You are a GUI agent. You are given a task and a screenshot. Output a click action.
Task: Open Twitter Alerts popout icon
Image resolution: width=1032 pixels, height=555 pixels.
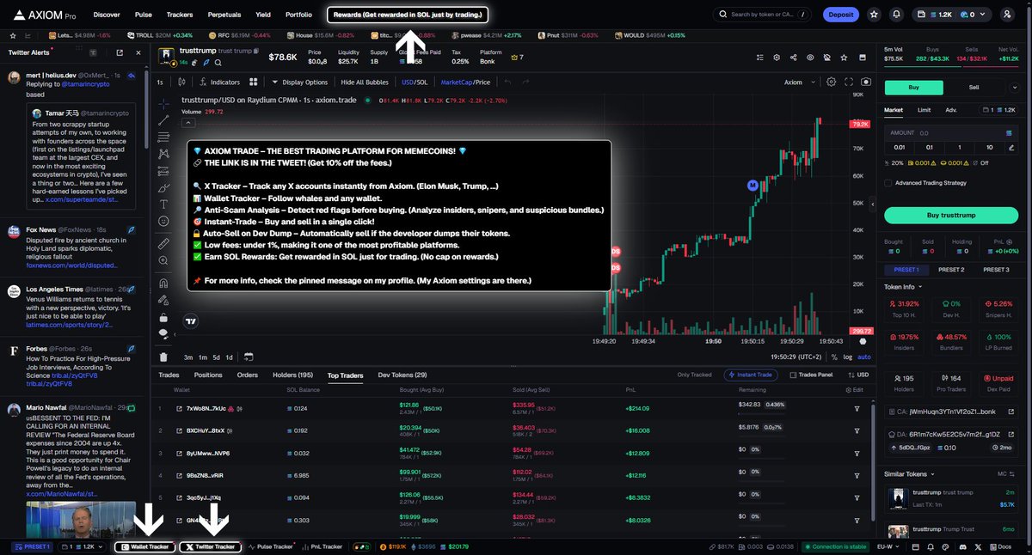[119, 53]
